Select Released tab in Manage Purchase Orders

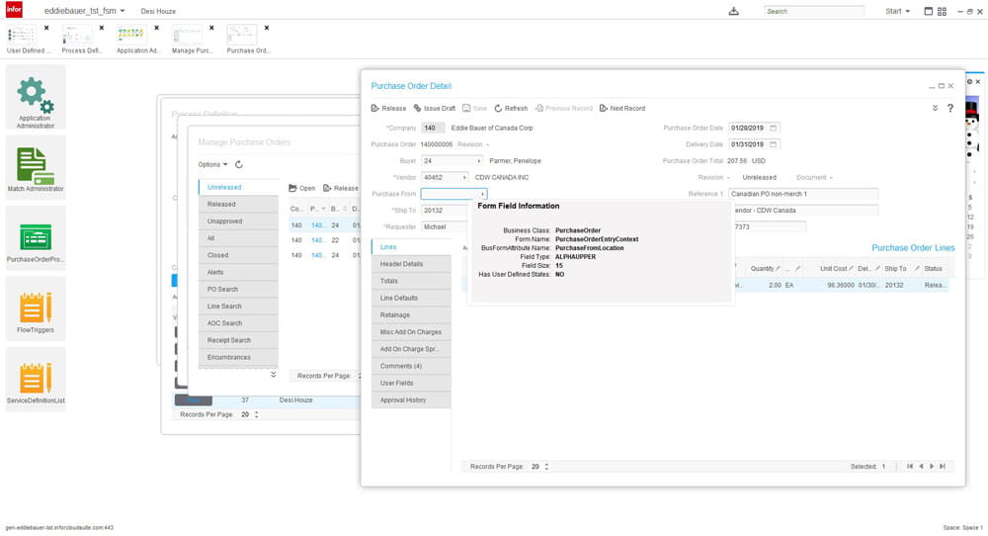(238, 205)
